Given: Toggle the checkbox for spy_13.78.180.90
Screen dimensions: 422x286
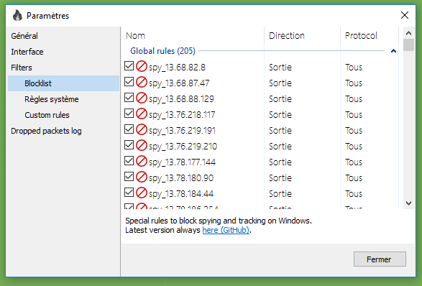Looking at the screenshot, I should tap(129, 177).
